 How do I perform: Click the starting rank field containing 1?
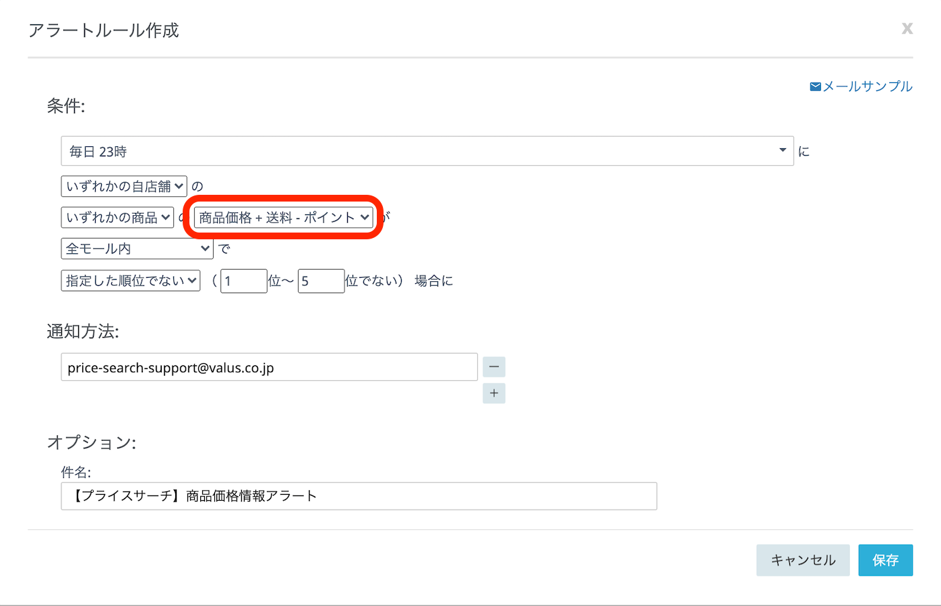tap(243, 281)
